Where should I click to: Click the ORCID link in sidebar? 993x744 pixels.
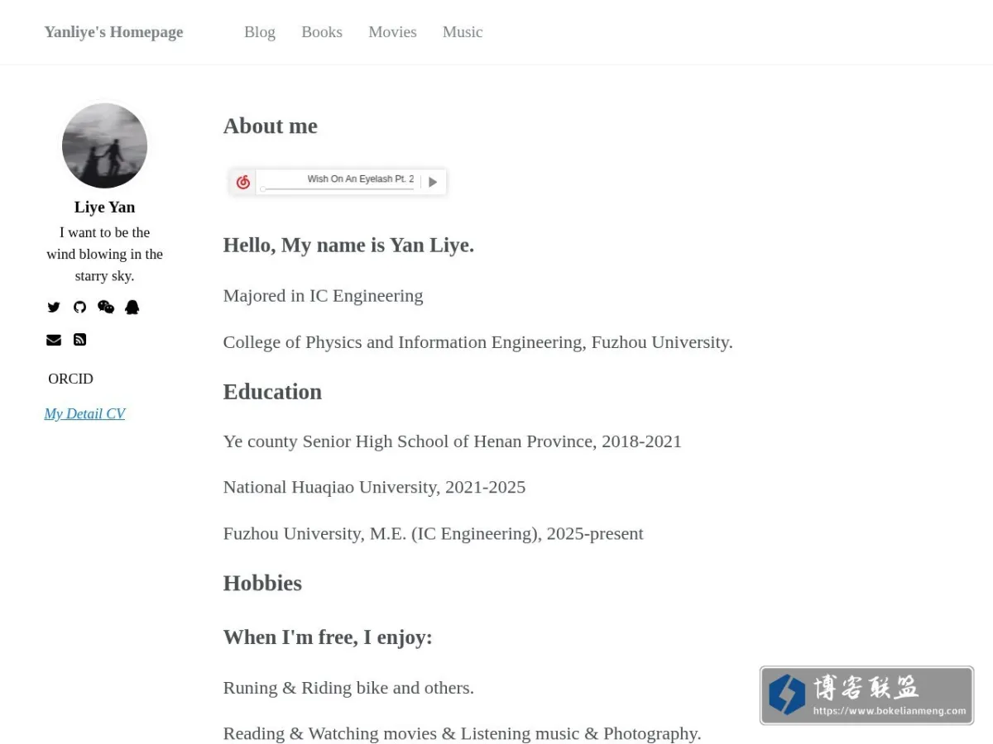click(x=70, y=379)
